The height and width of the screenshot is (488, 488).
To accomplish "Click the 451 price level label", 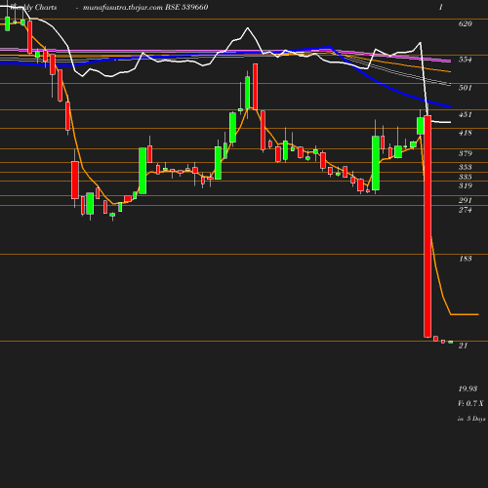I will (x=465, y=114).
